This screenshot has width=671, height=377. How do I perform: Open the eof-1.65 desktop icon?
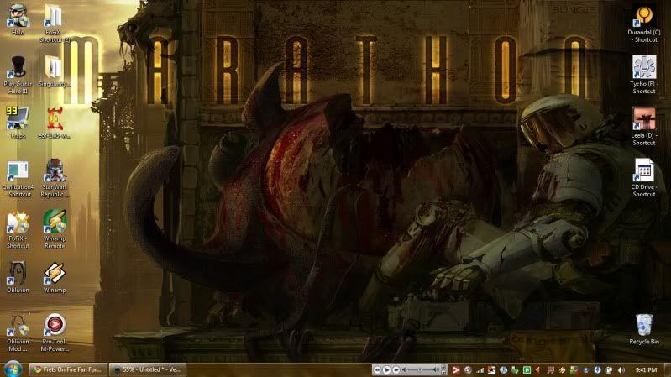pyautogui.click(x=55, y=123)
